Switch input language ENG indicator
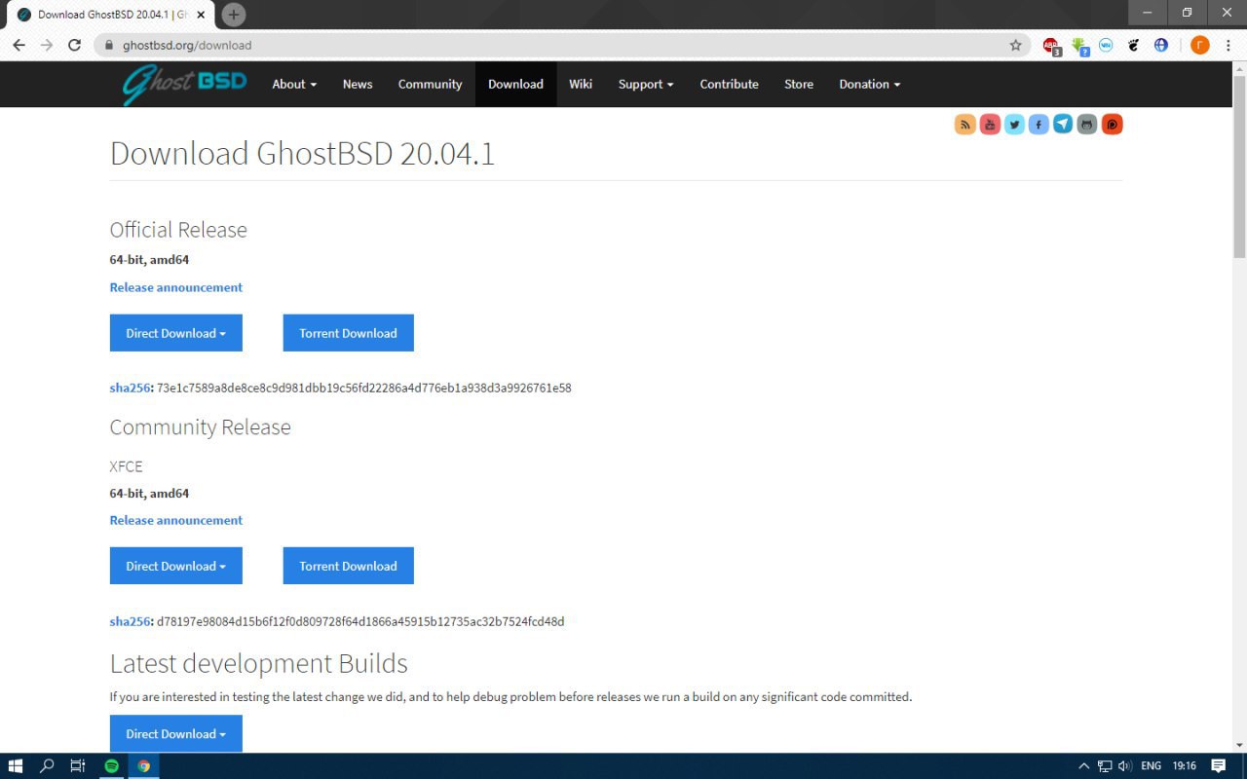The height and width of the screenshot is (779, 1247). coord(1152,766)
